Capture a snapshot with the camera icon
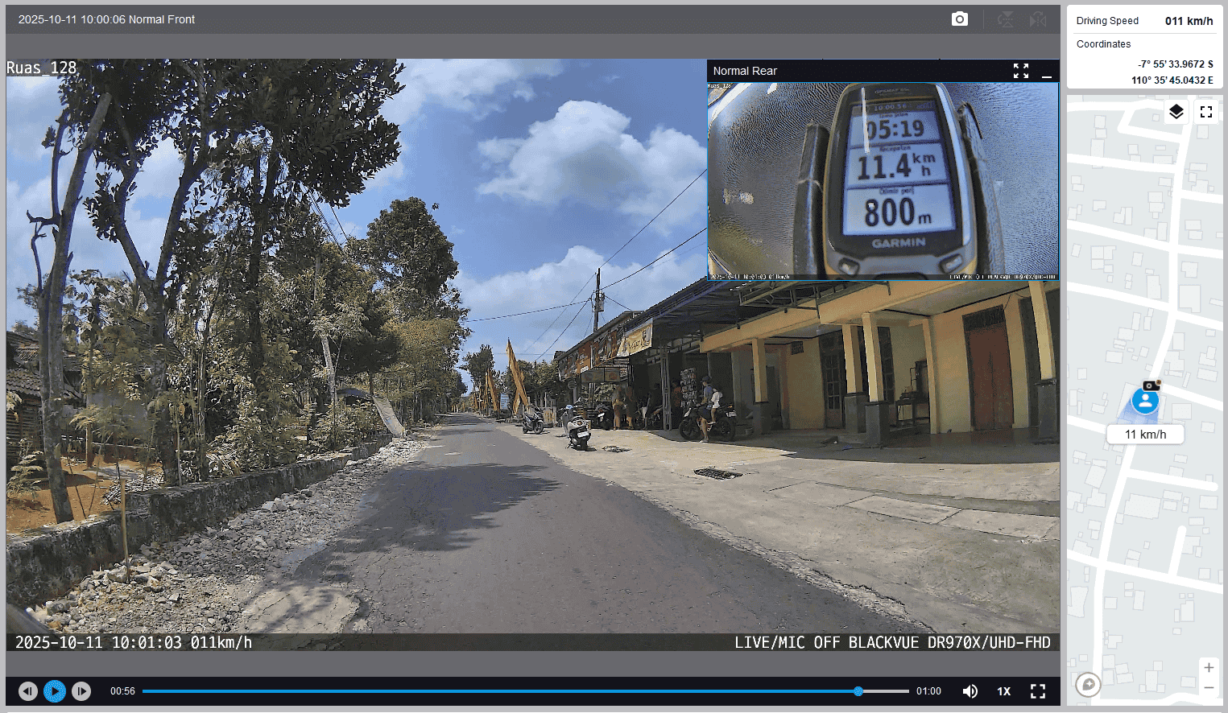This screenshot has width=1228, height=713. pyautogui.click(x=959, y=19)
